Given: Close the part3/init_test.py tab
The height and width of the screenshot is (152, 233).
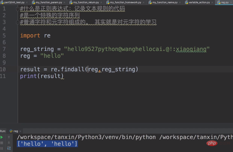Looking at the screenshot, I should coord(27,2).
